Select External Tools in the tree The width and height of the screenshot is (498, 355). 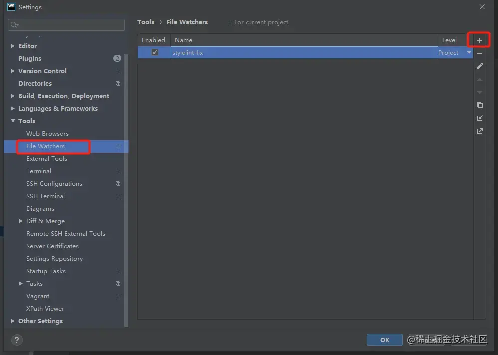[x=47, y=159]
